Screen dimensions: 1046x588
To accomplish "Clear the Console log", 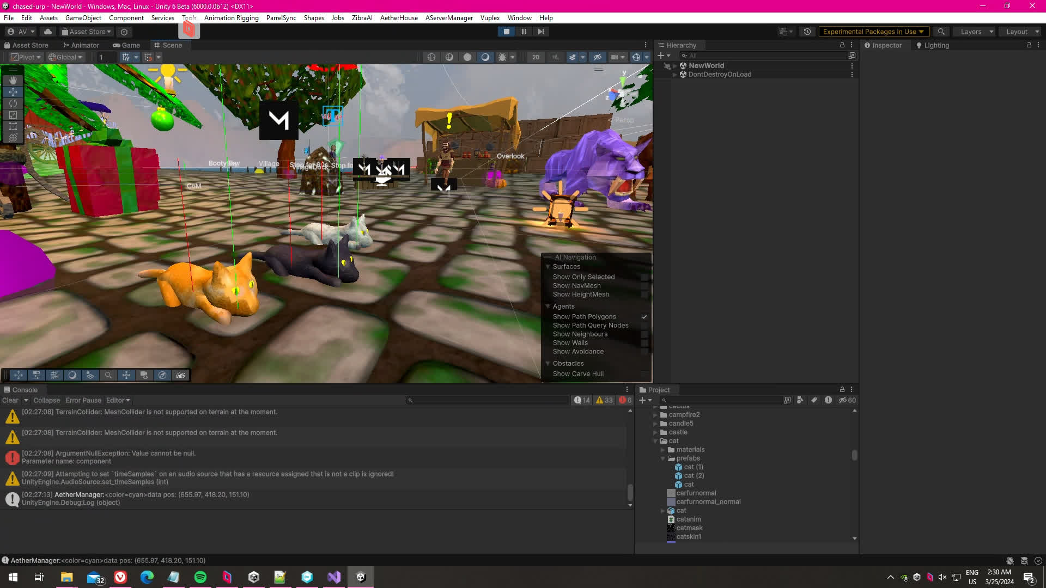I will 10,400.
